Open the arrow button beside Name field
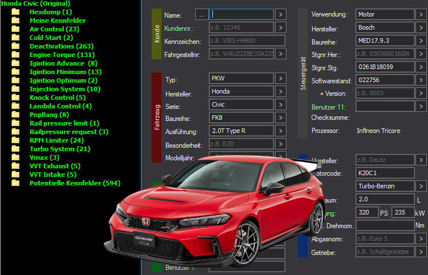Screen dimensions: 428x275 [281, 14]
